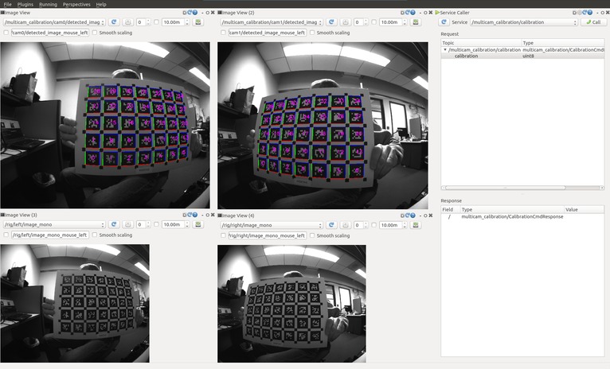
Task: Open the File menu
Action: click(x=7, y=4)
